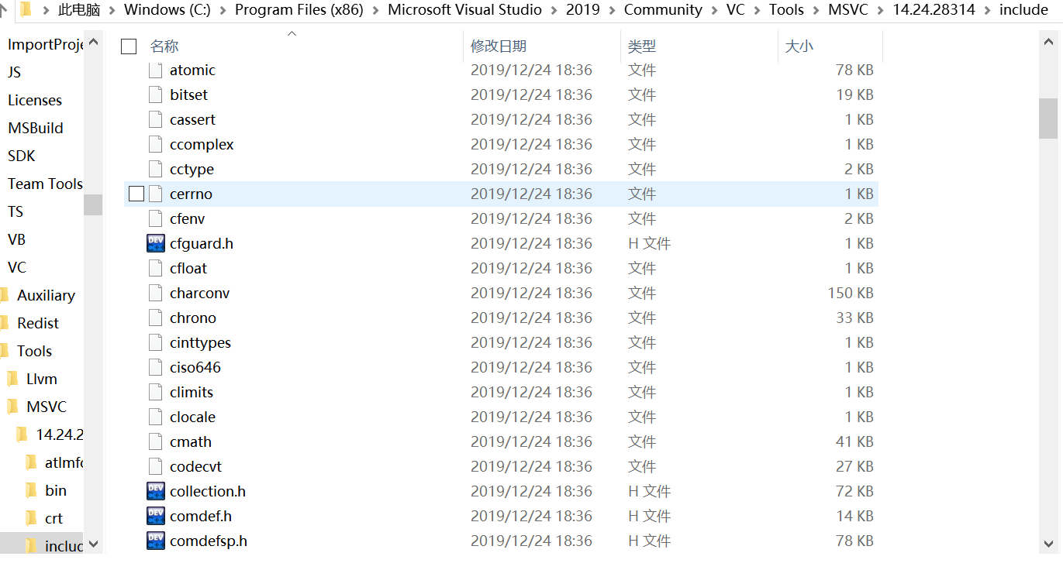Click the down arrow of navigation pane scrollbar
The image size is (1063, 577).
pos(93,544)
